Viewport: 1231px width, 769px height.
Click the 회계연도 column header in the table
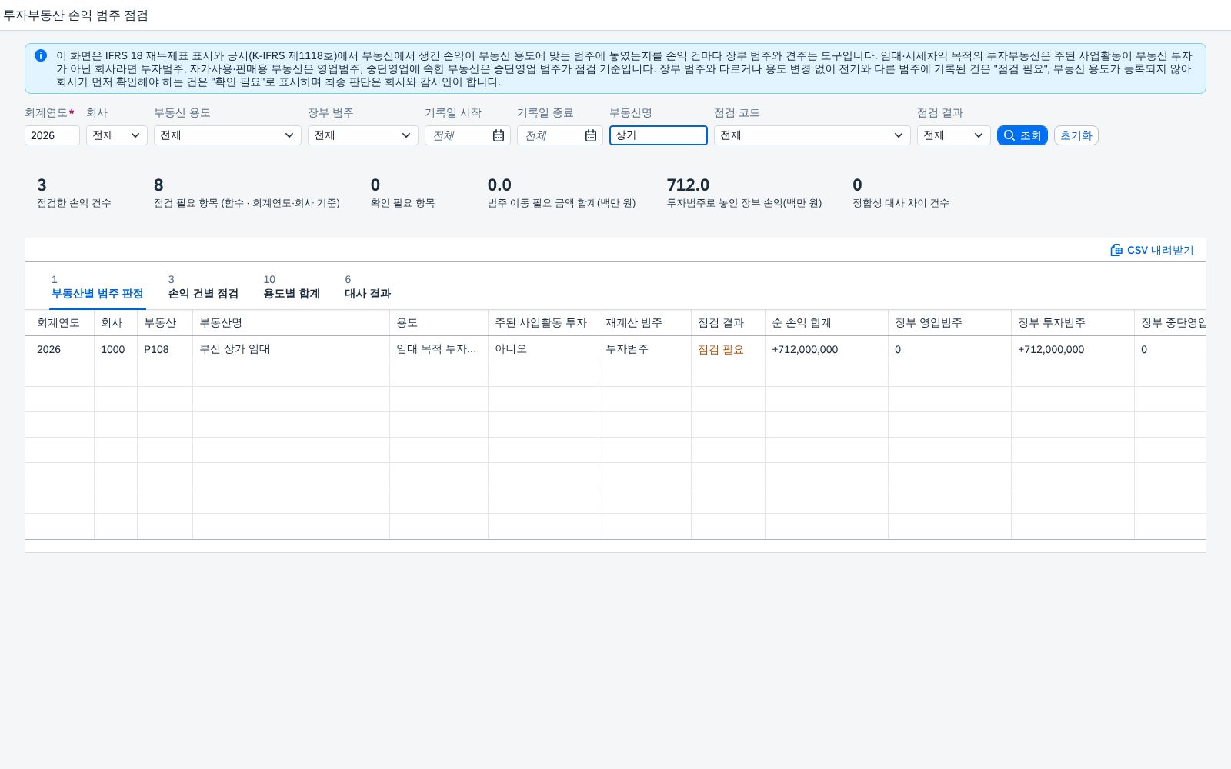tap(59, 323)
